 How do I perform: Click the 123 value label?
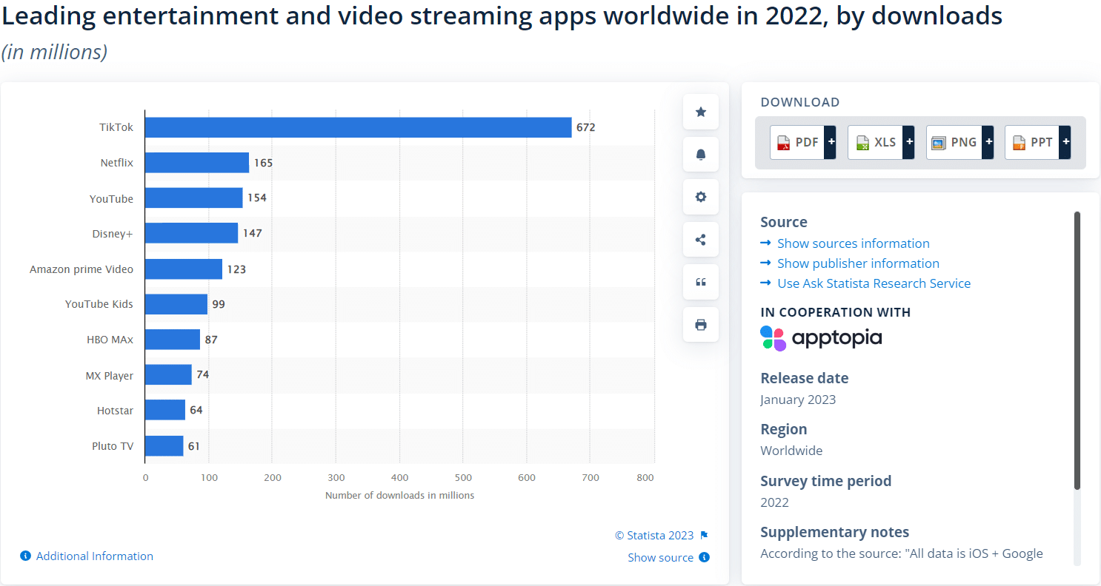tap(236, 269)
